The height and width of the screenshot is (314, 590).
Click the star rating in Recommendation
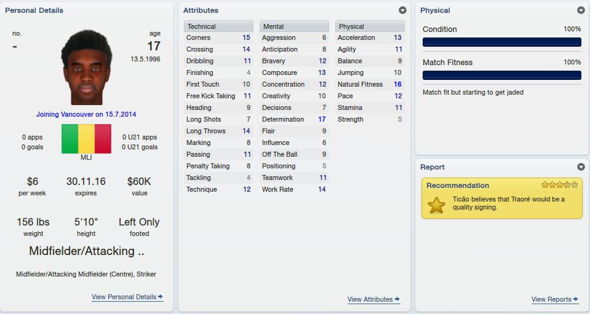pyautogui.click(x=559, y=184)
